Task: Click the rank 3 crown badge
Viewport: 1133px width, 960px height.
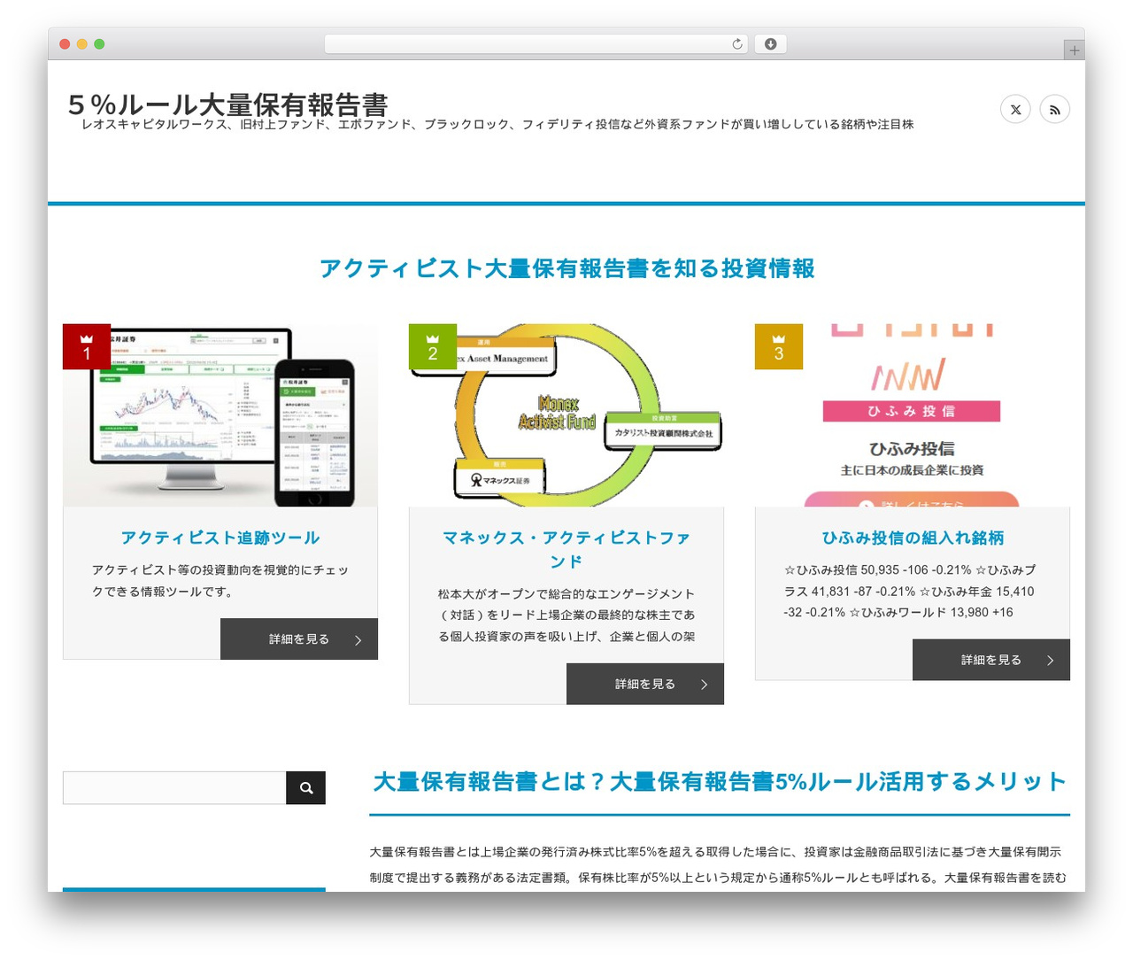Action: click(x=779, y=346)
